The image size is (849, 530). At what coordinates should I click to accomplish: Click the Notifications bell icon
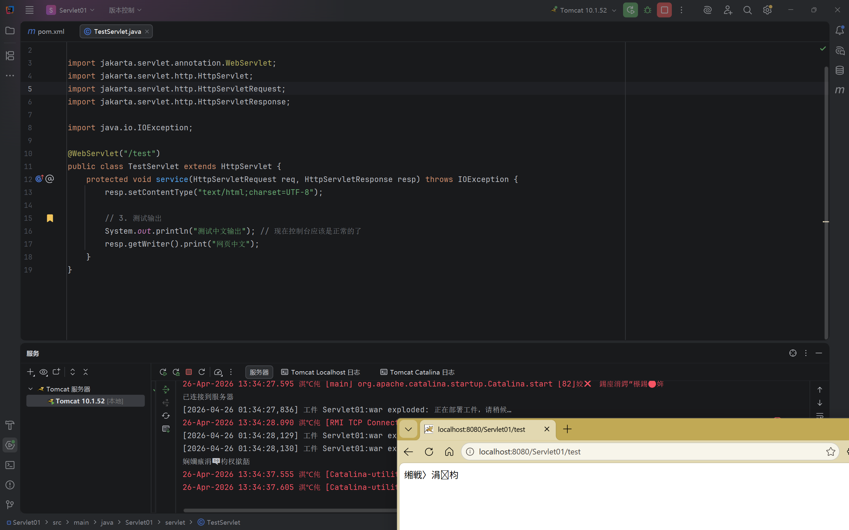click(x=839, y=30)
